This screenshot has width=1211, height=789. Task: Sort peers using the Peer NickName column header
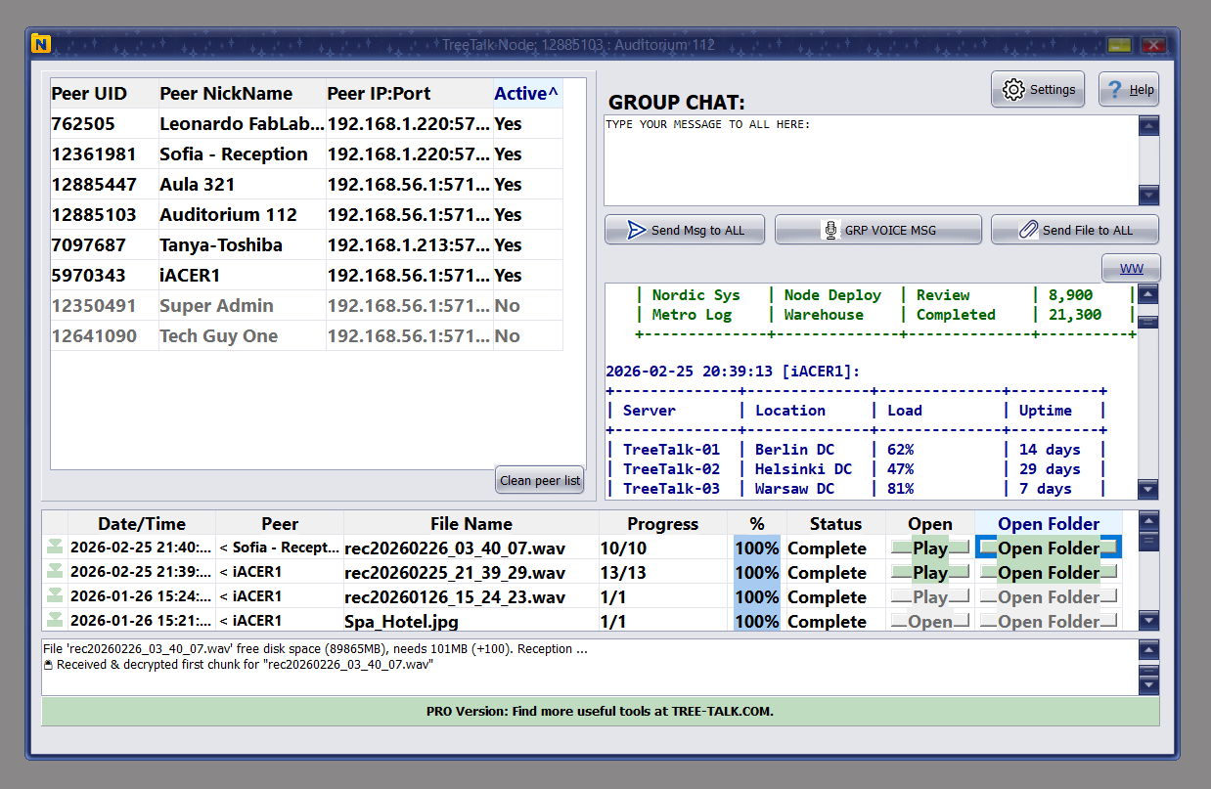click(x=227, y=93)
